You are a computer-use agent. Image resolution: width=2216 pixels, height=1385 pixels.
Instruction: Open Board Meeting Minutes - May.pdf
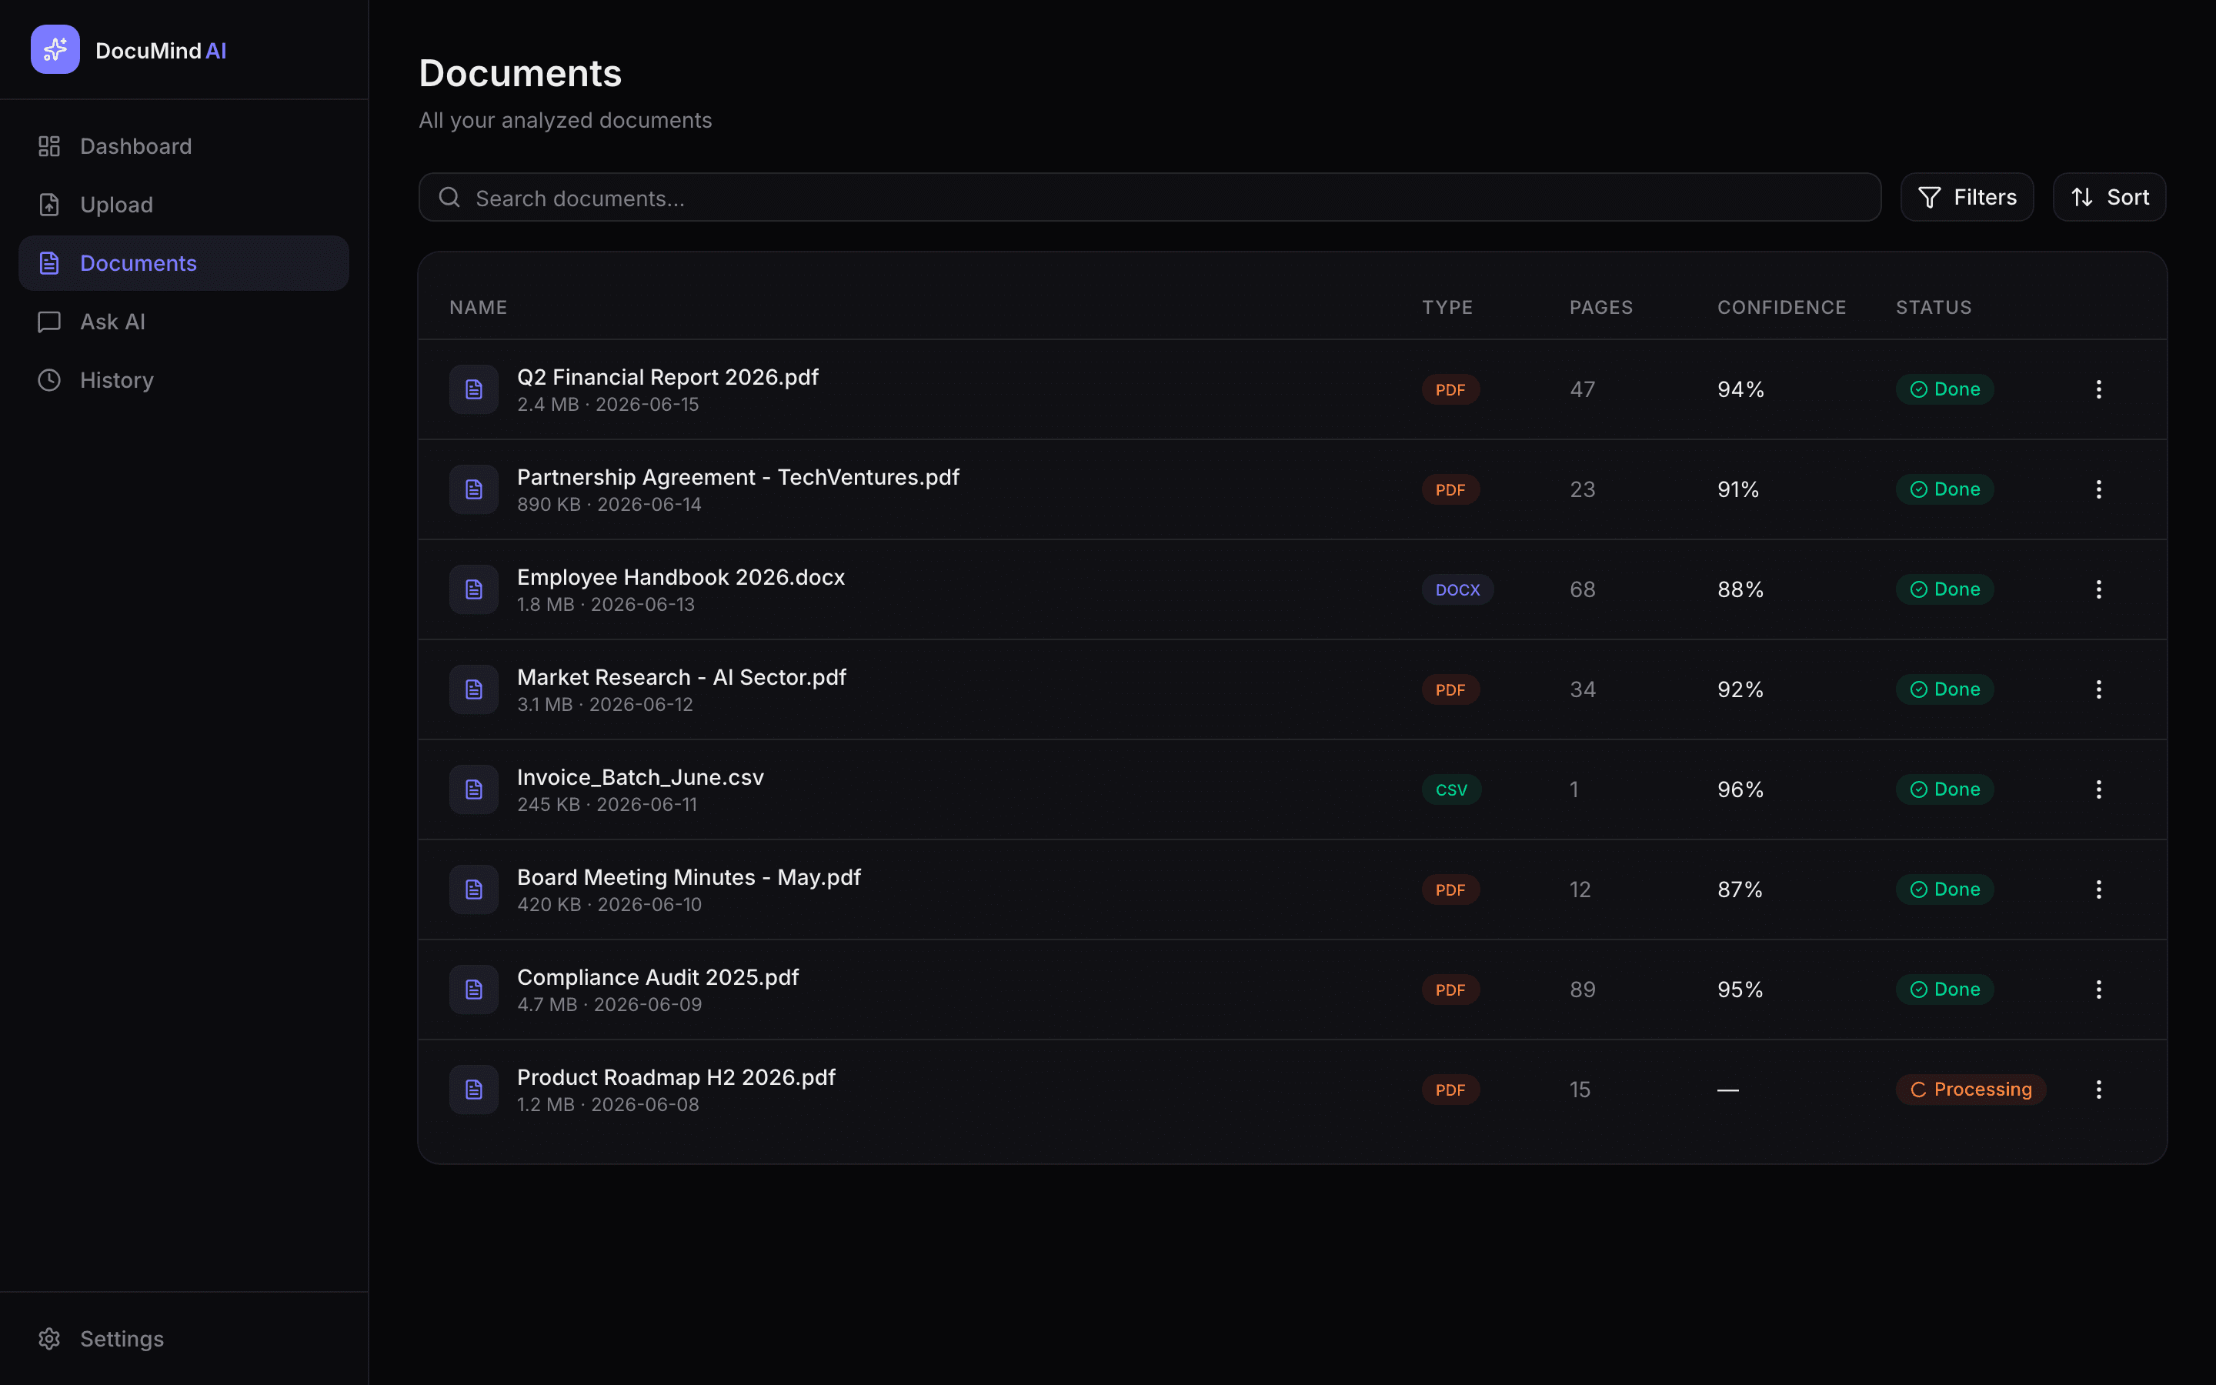pos(689,876)
